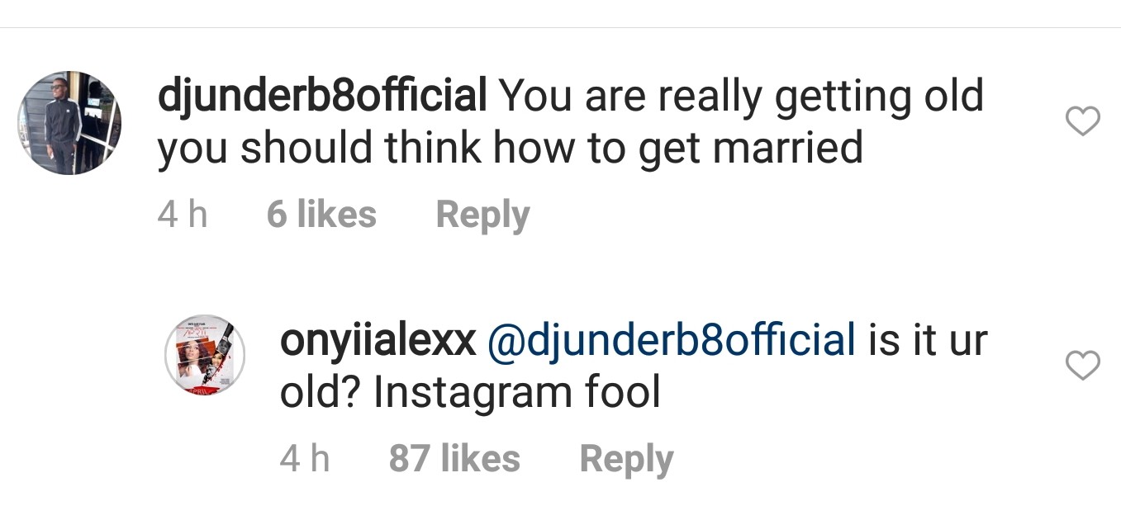Open djunderb8official's profile picture
The image size is (1121, 506).
coord(69,121)
